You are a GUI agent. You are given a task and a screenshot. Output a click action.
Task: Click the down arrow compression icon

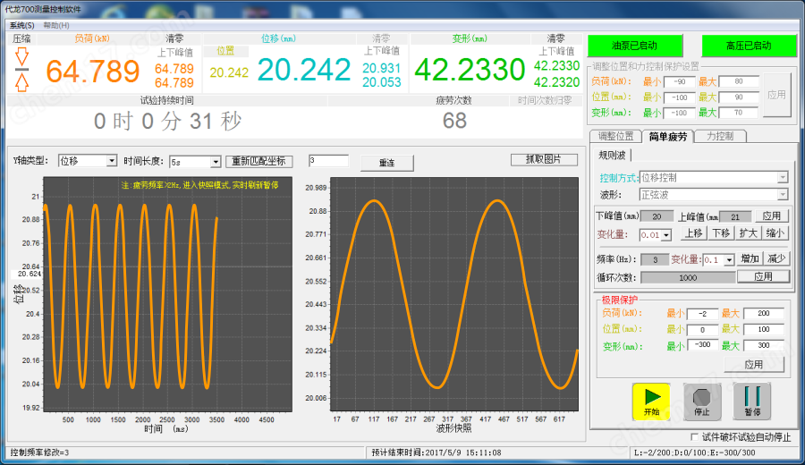pos(21,56)
